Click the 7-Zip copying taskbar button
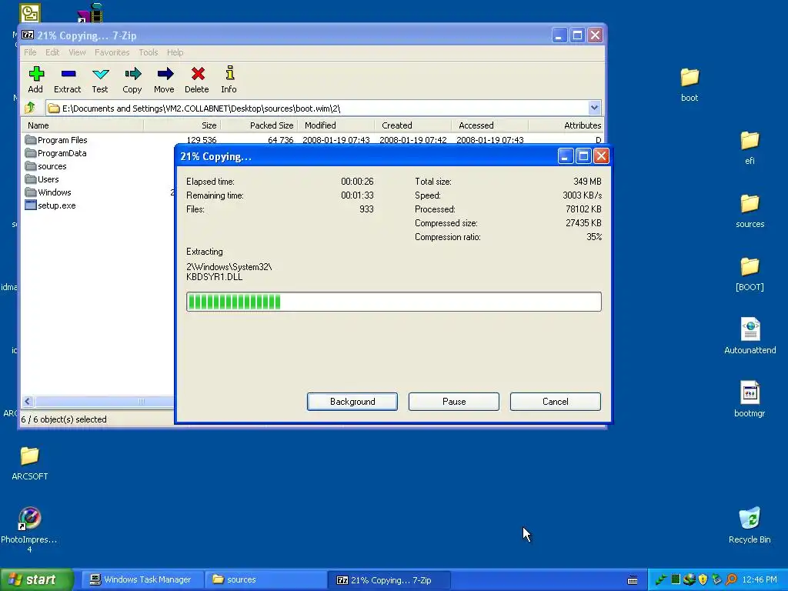The height and width of the screenshot is (591, 788). tap(389, 579)
